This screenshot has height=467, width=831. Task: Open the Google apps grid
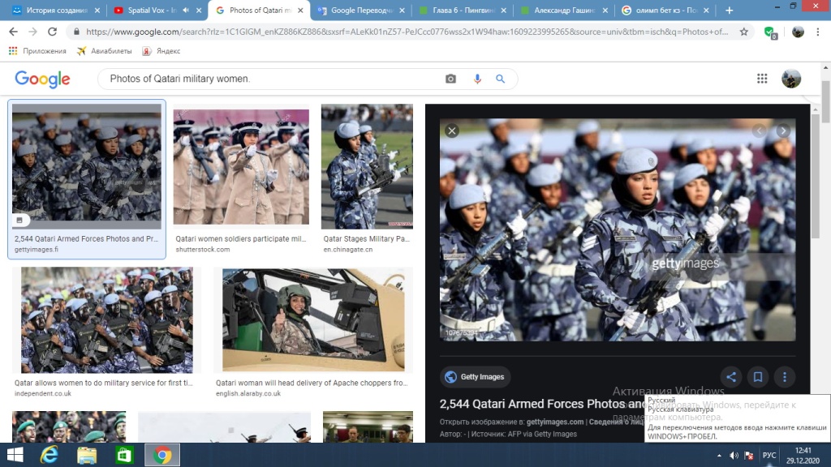tap(762, 79)
